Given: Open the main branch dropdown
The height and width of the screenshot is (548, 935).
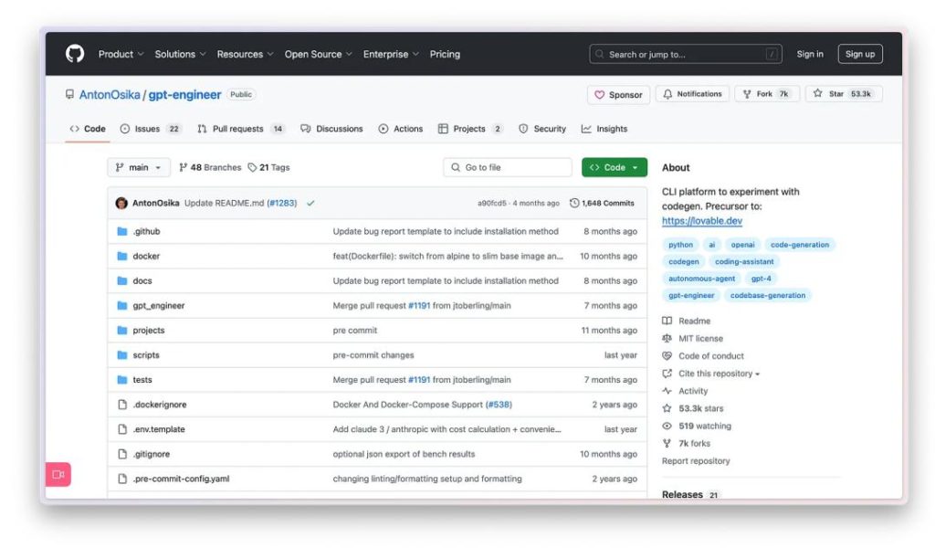Looking at the screenshot, I should tap(139, 168).
